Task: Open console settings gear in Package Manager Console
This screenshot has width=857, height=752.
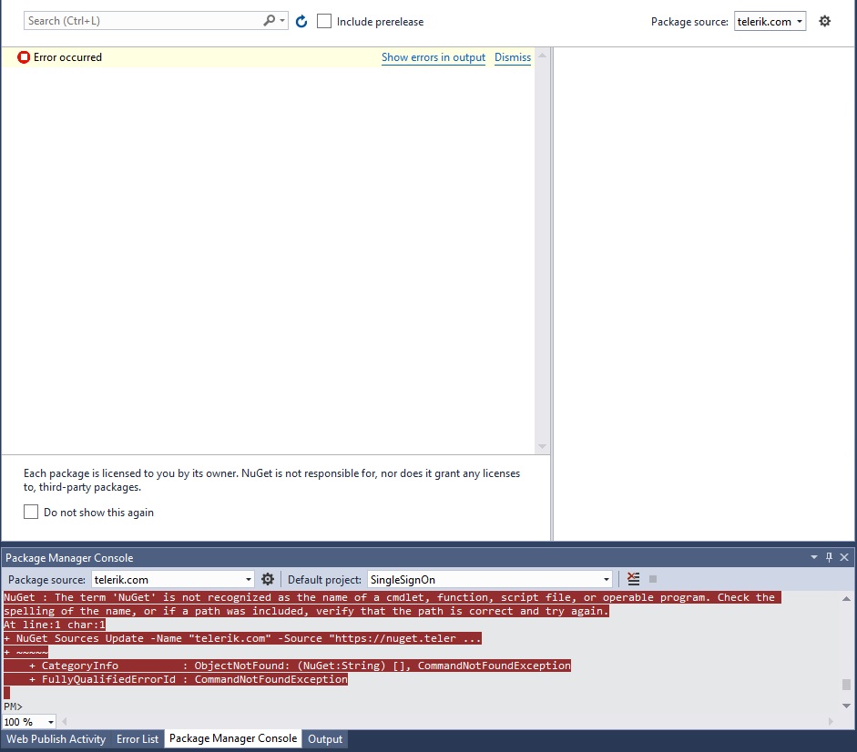Action: pos(267,579)
